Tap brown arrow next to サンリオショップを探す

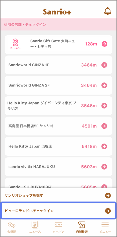coord(108,196)
